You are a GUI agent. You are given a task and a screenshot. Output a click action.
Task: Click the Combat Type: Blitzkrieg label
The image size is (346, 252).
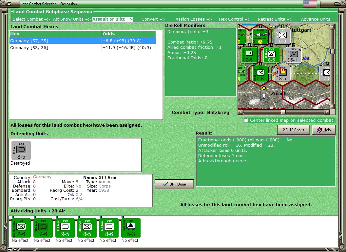201,113
